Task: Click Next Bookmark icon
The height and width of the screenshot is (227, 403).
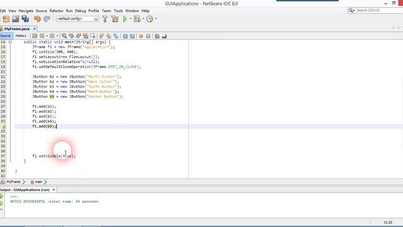Action: tap(109, 36)
